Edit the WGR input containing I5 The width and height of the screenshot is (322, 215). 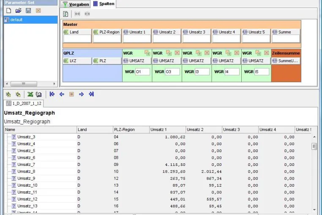coord(262,72)
